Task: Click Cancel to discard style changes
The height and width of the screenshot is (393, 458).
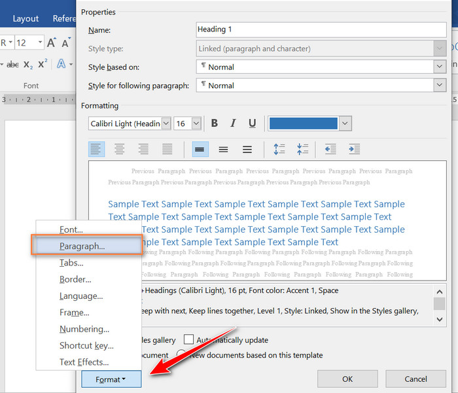Action: (415, 379)
